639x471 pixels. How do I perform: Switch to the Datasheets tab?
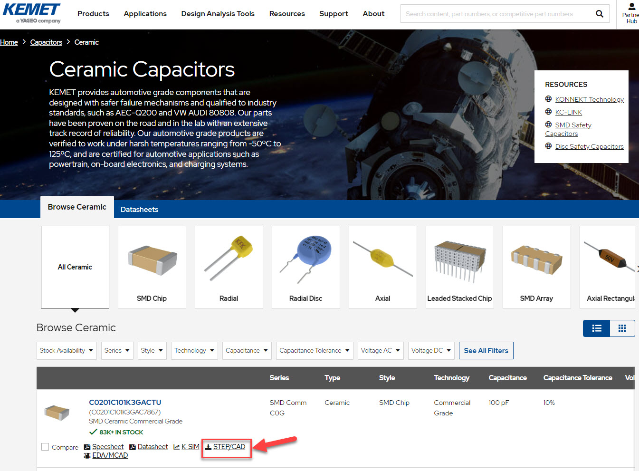(x=140, y=210)
